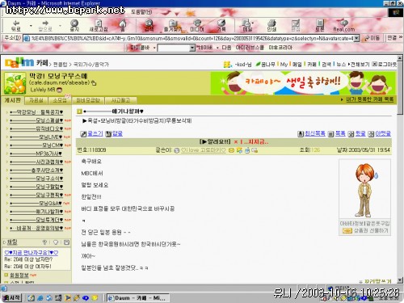The image size is (404, 303).
Task: Click the Edit (편집) toolbar icon
Action: 296,26
